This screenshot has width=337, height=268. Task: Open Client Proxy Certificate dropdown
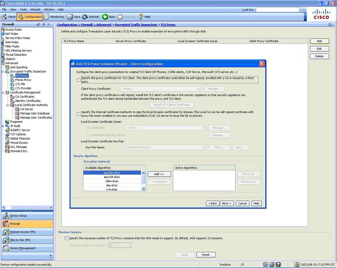(160, 89)
